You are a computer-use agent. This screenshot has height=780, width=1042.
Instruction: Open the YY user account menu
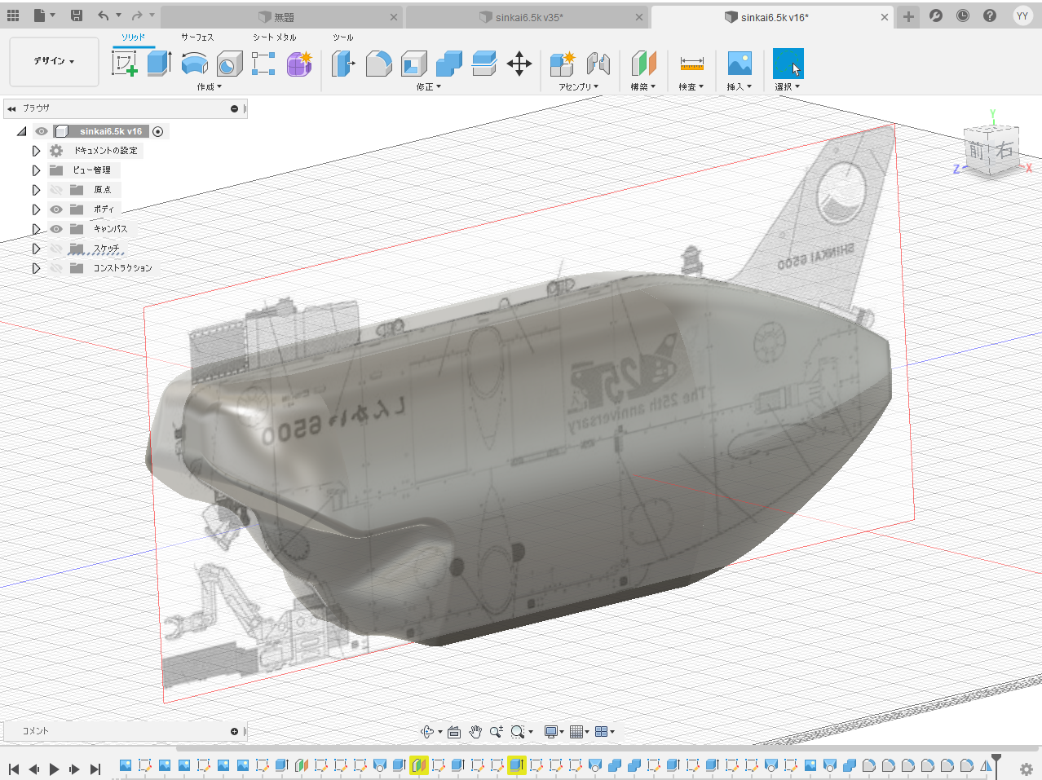click(1022, 15)
